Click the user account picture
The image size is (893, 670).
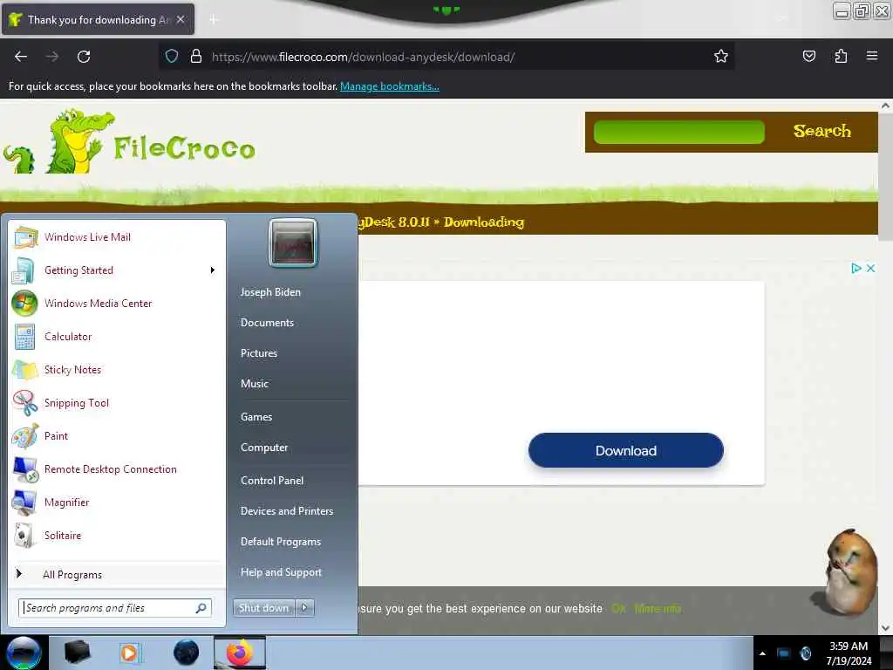click(x=293, y=243)
